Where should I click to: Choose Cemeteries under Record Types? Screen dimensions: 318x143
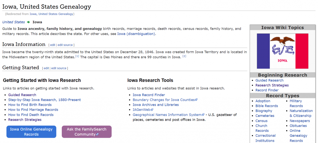(x=265, y=116)
